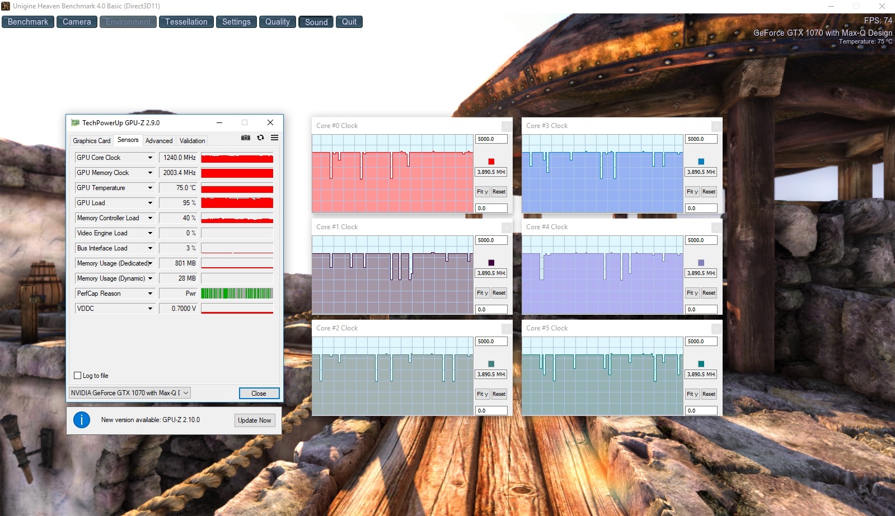895x516 pixels.
Task: Click the PerfCap Reason green bar graph
Action: click(x=237, y=293)
